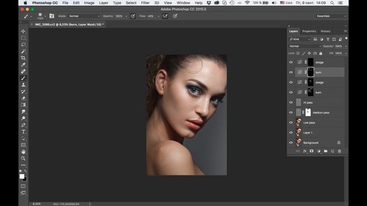Toggle Quick Mask mode
The width and height of the screenshot is (367, 206).
coord(23,186)
